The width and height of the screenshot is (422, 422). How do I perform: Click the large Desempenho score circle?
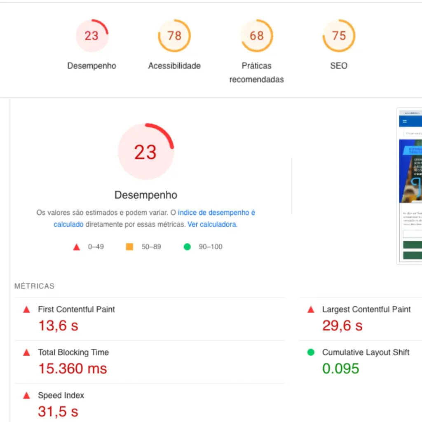145,152
